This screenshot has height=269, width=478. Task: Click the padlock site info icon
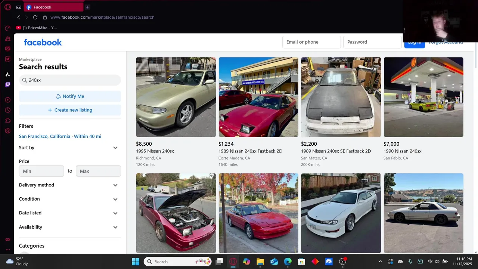[45, 17]
